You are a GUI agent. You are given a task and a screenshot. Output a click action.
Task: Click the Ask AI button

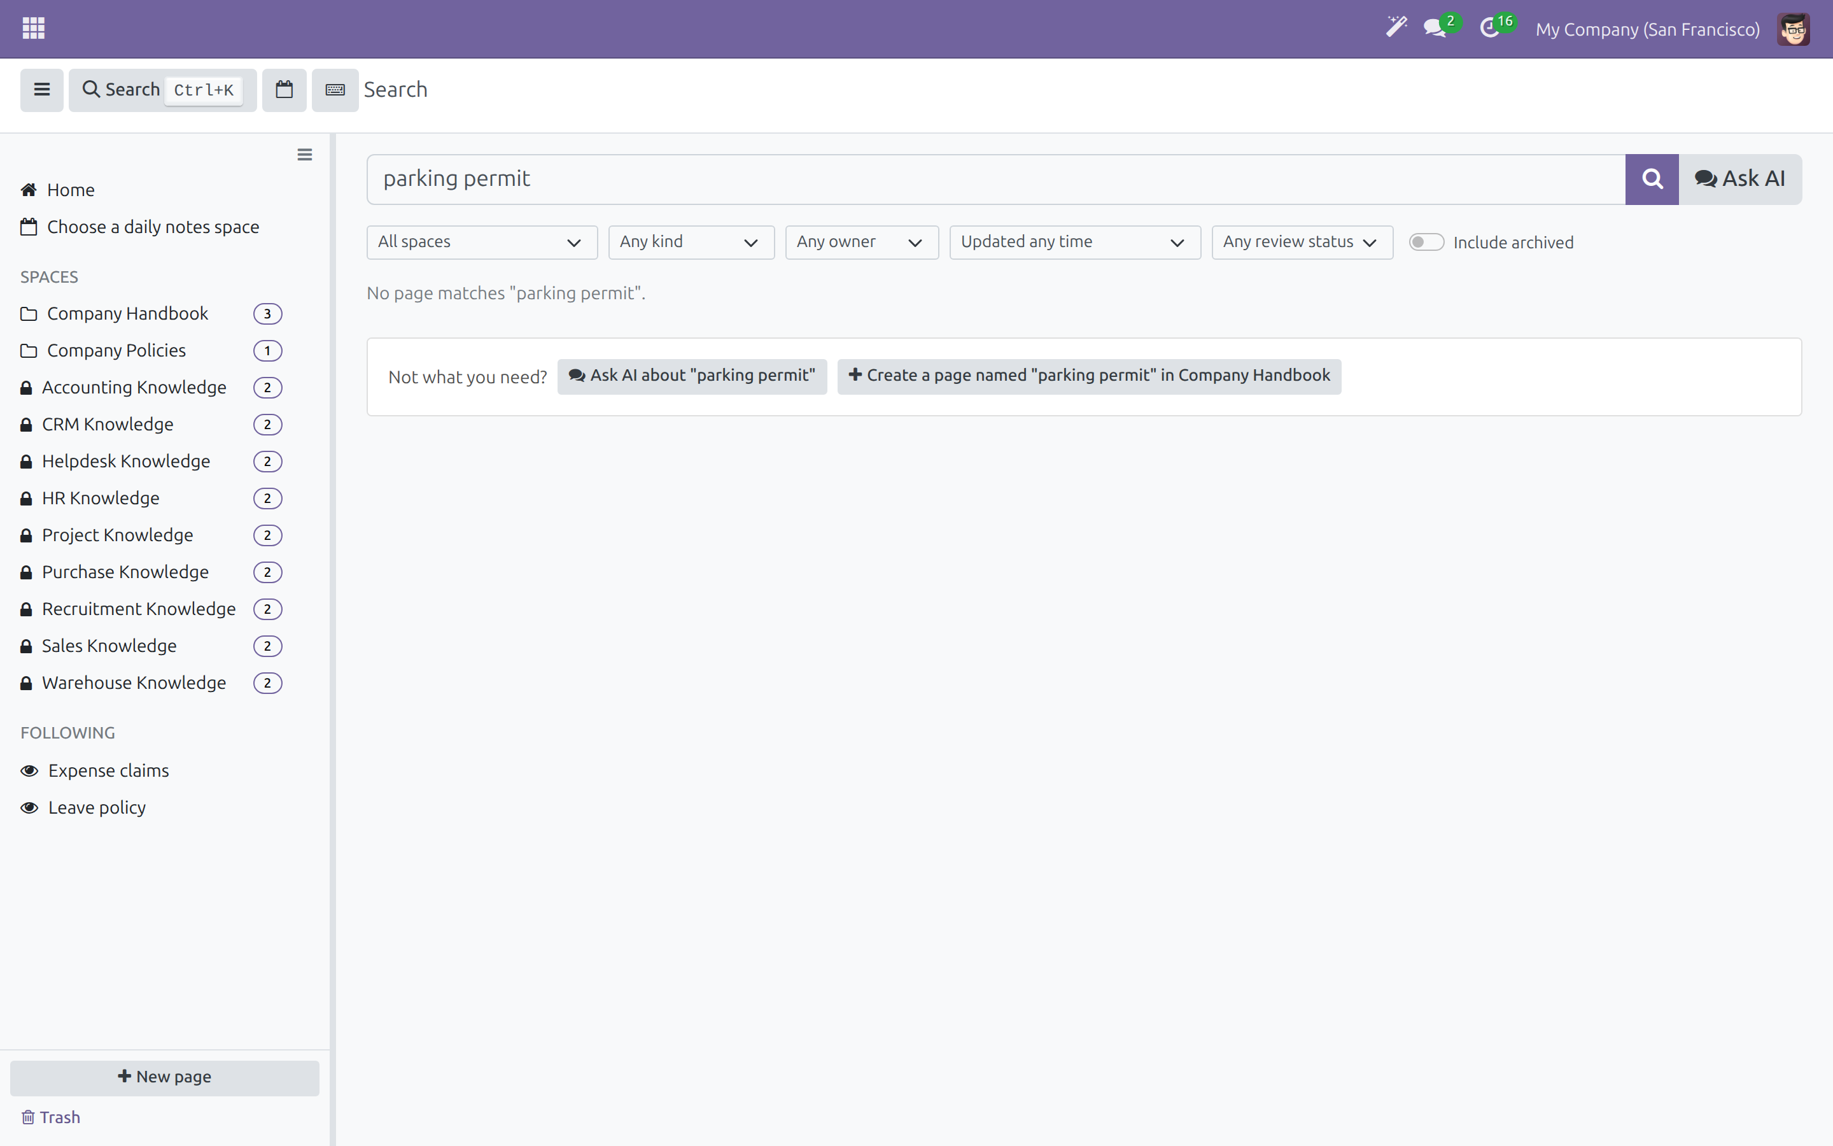[x=1740, y=179]
